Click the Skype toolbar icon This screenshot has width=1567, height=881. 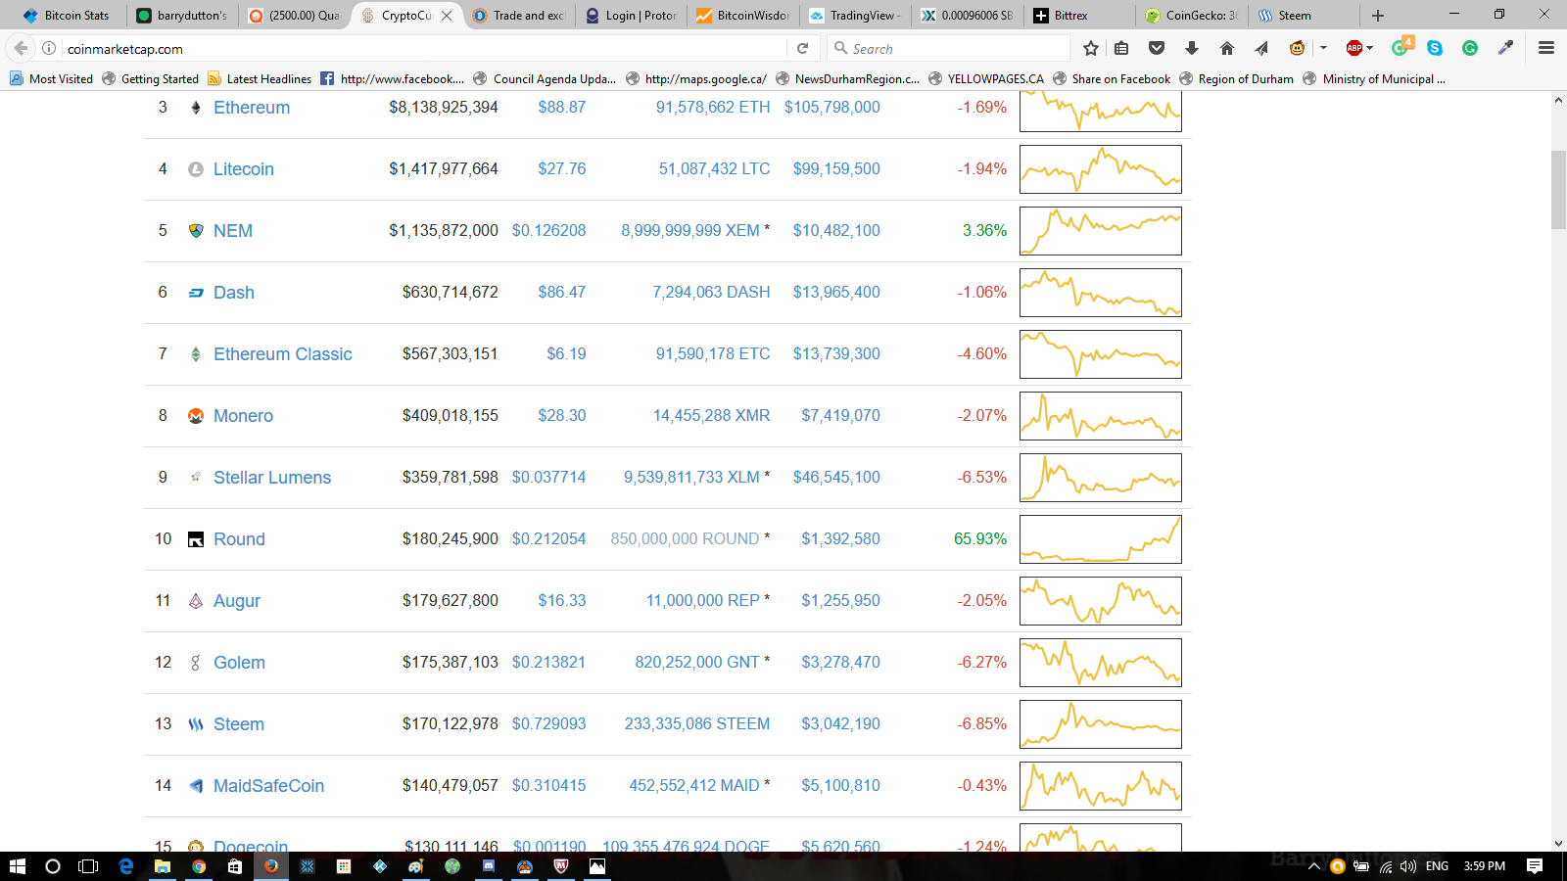[1435, 48]
